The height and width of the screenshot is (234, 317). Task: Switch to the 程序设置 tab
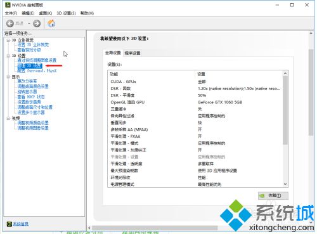pyautogui.click(x=133, y=53)
